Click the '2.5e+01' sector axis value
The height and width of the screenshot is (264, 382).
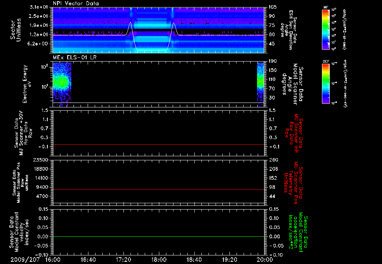click(x=39, y=16)
